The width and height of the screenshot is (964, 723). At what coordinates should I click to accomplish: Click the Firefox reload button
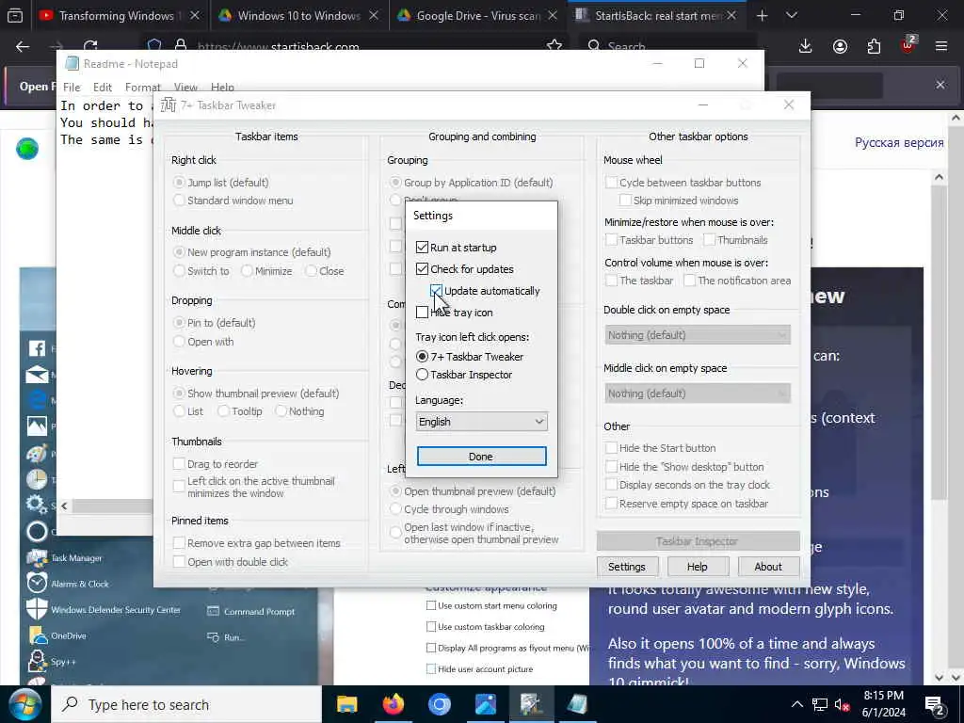[90, 46]
